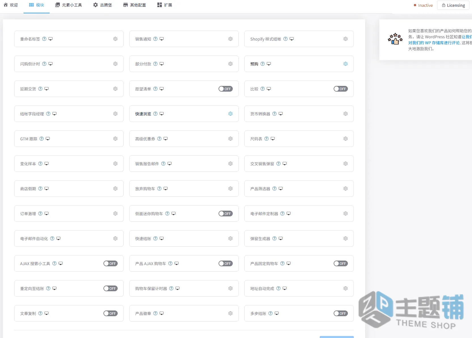Open 古腾堡 tab
The width and height of the screenshot is (472, 338).
(x=103, y=5)
